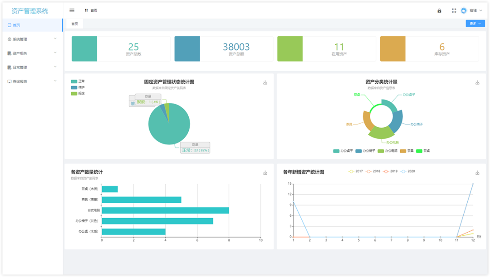Download the asset classification chart

[x=477, y=82]
